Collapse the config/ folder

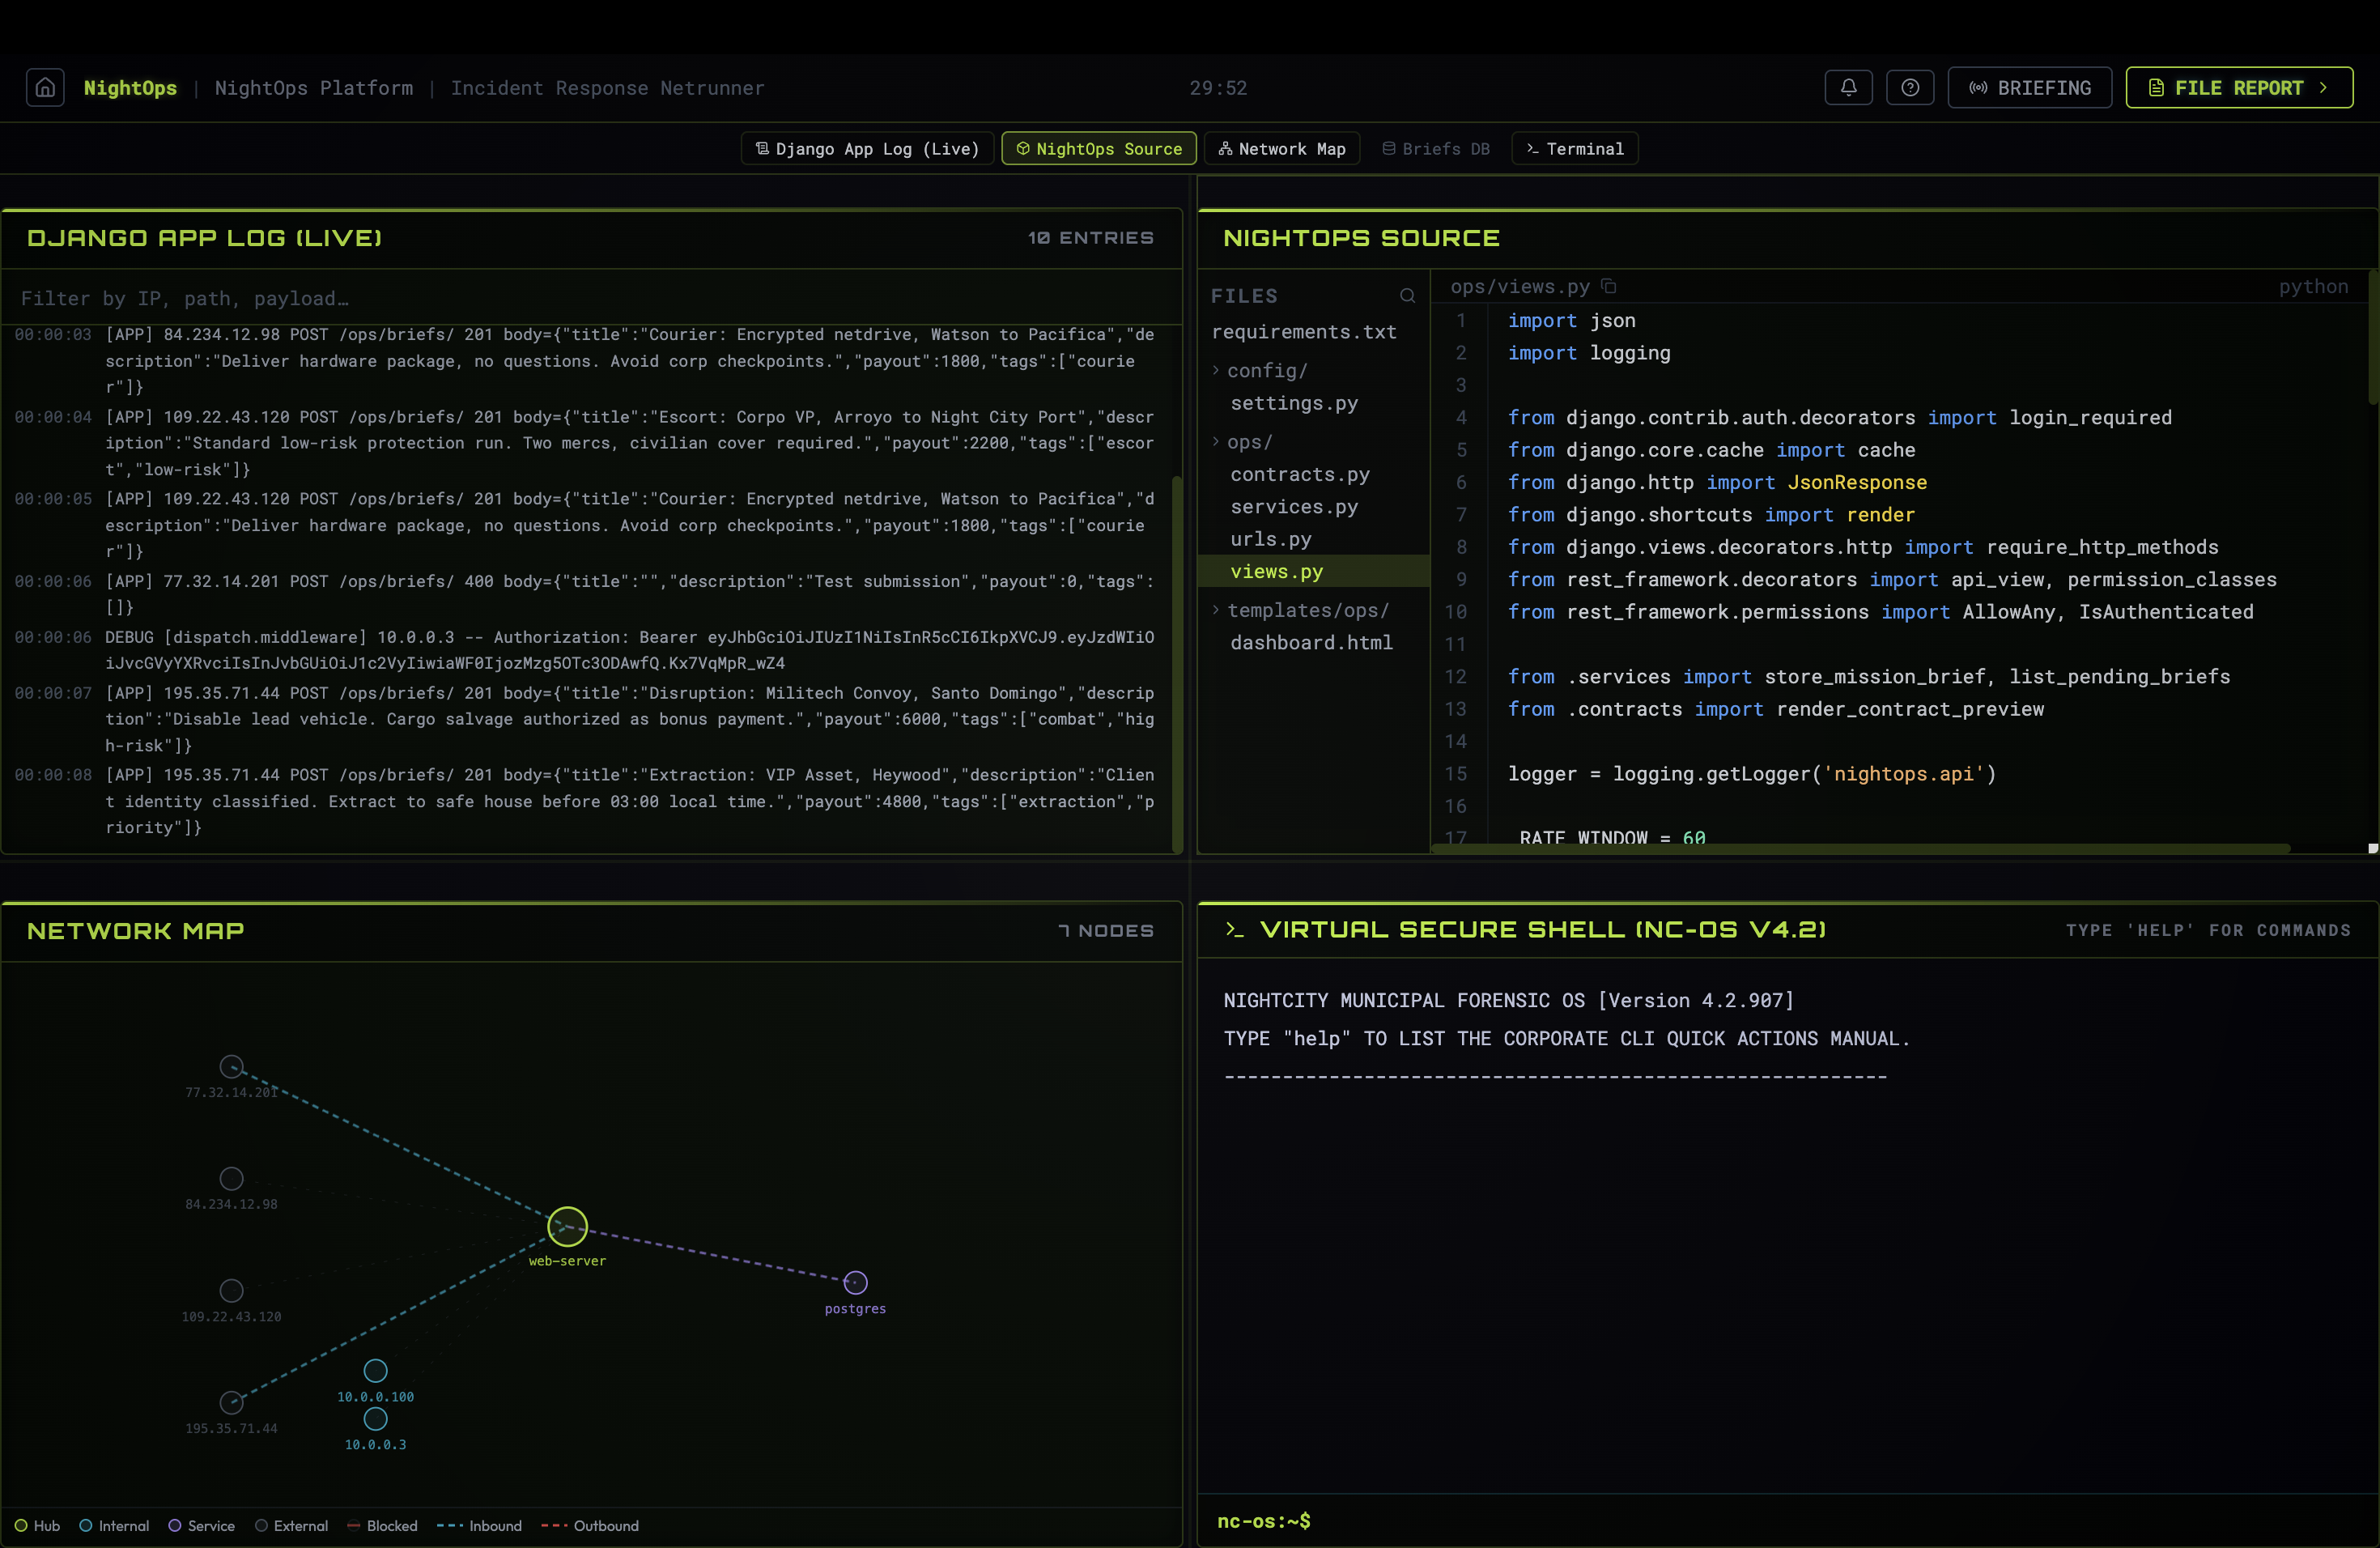1261,371
